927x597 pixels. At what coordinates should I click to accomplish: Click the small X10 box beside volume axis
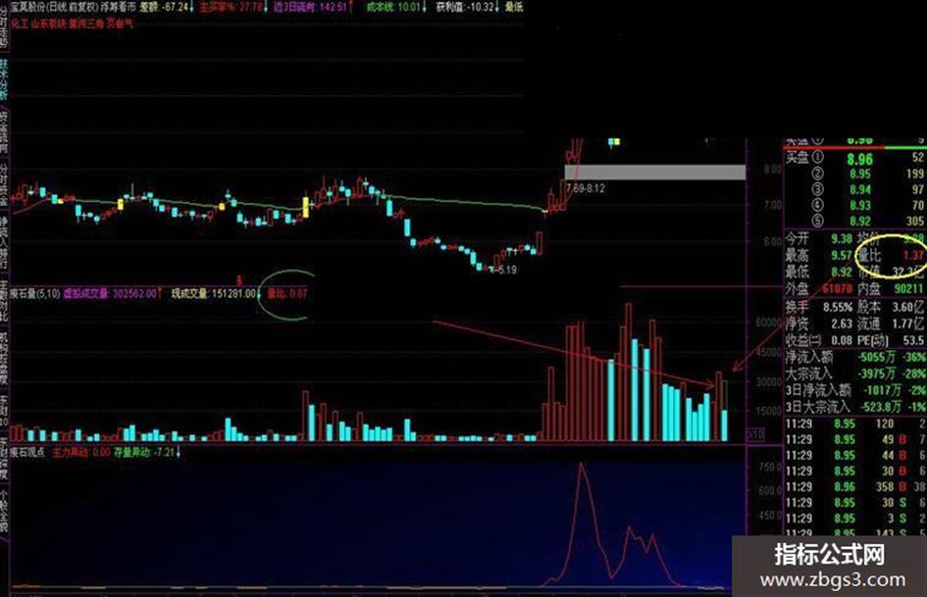tap(755, 434)
